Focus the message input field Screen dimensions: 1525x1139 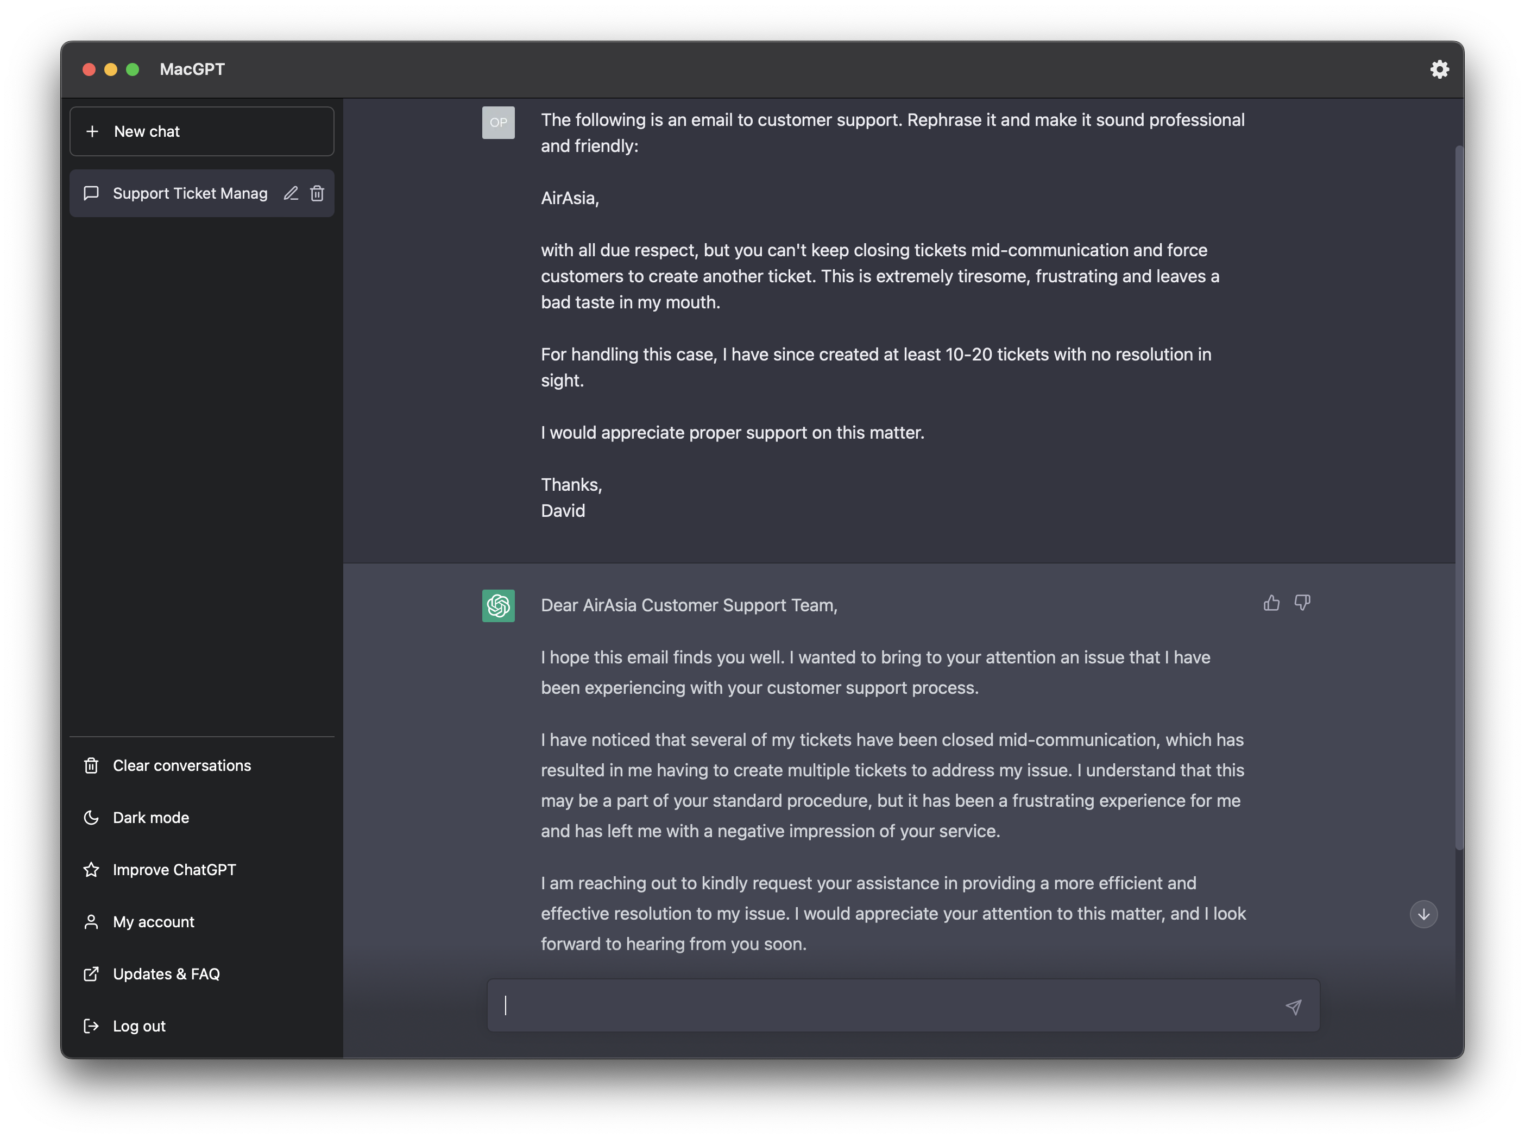click(x=903, y=1005)
